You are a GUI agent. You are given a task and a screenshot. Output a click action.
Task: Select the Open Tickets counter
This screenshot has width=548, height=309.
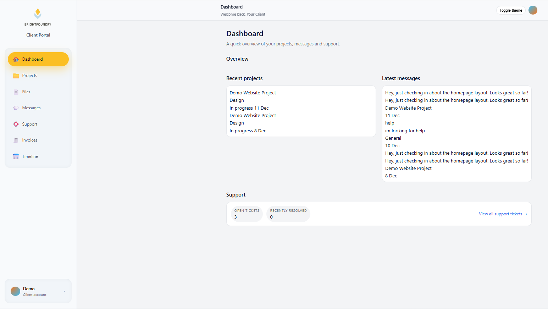247,214
